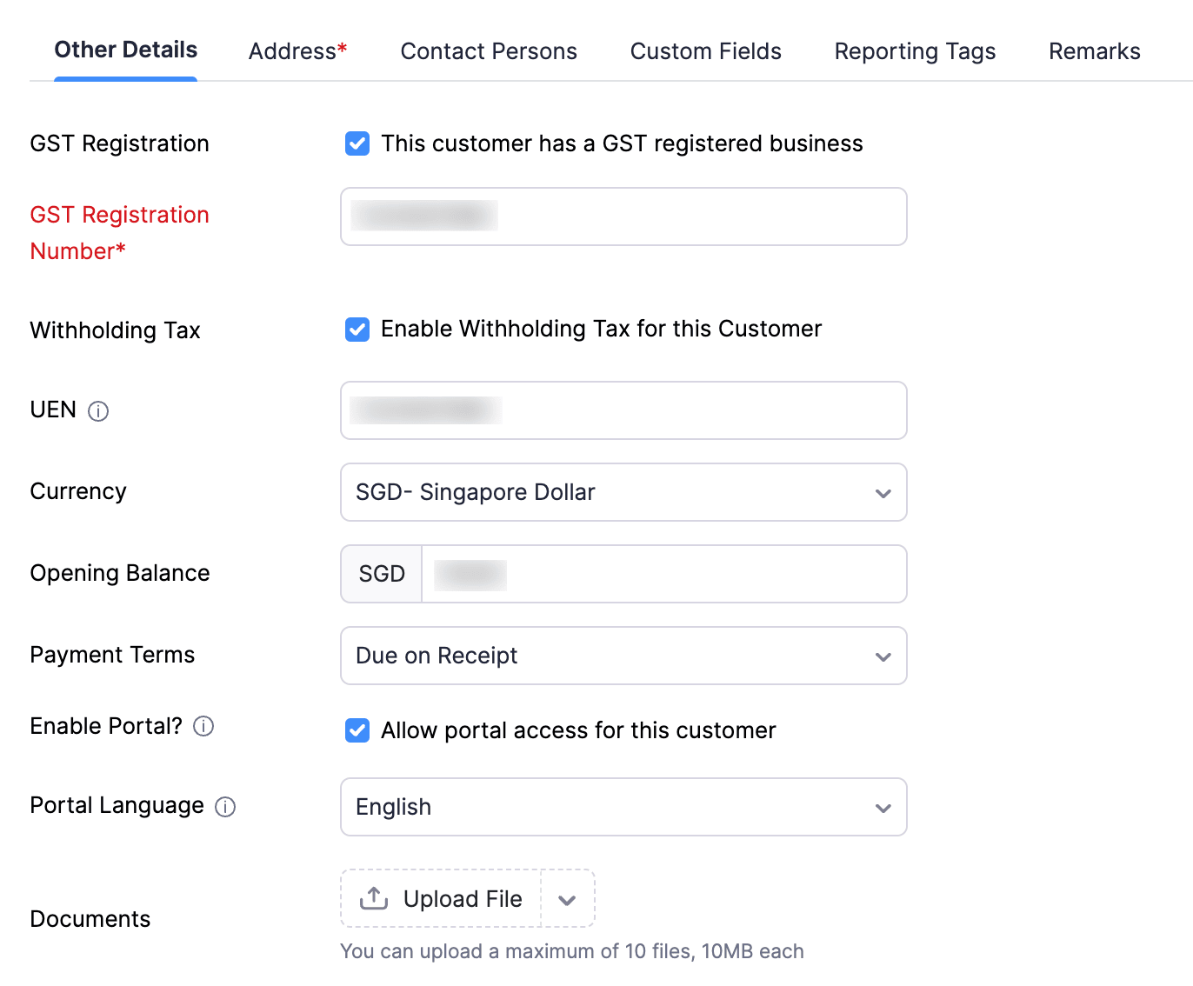Click the Upload File button
Viewport: 1193px width, 986px height.
pyautogui.click(x=442, y=899)
